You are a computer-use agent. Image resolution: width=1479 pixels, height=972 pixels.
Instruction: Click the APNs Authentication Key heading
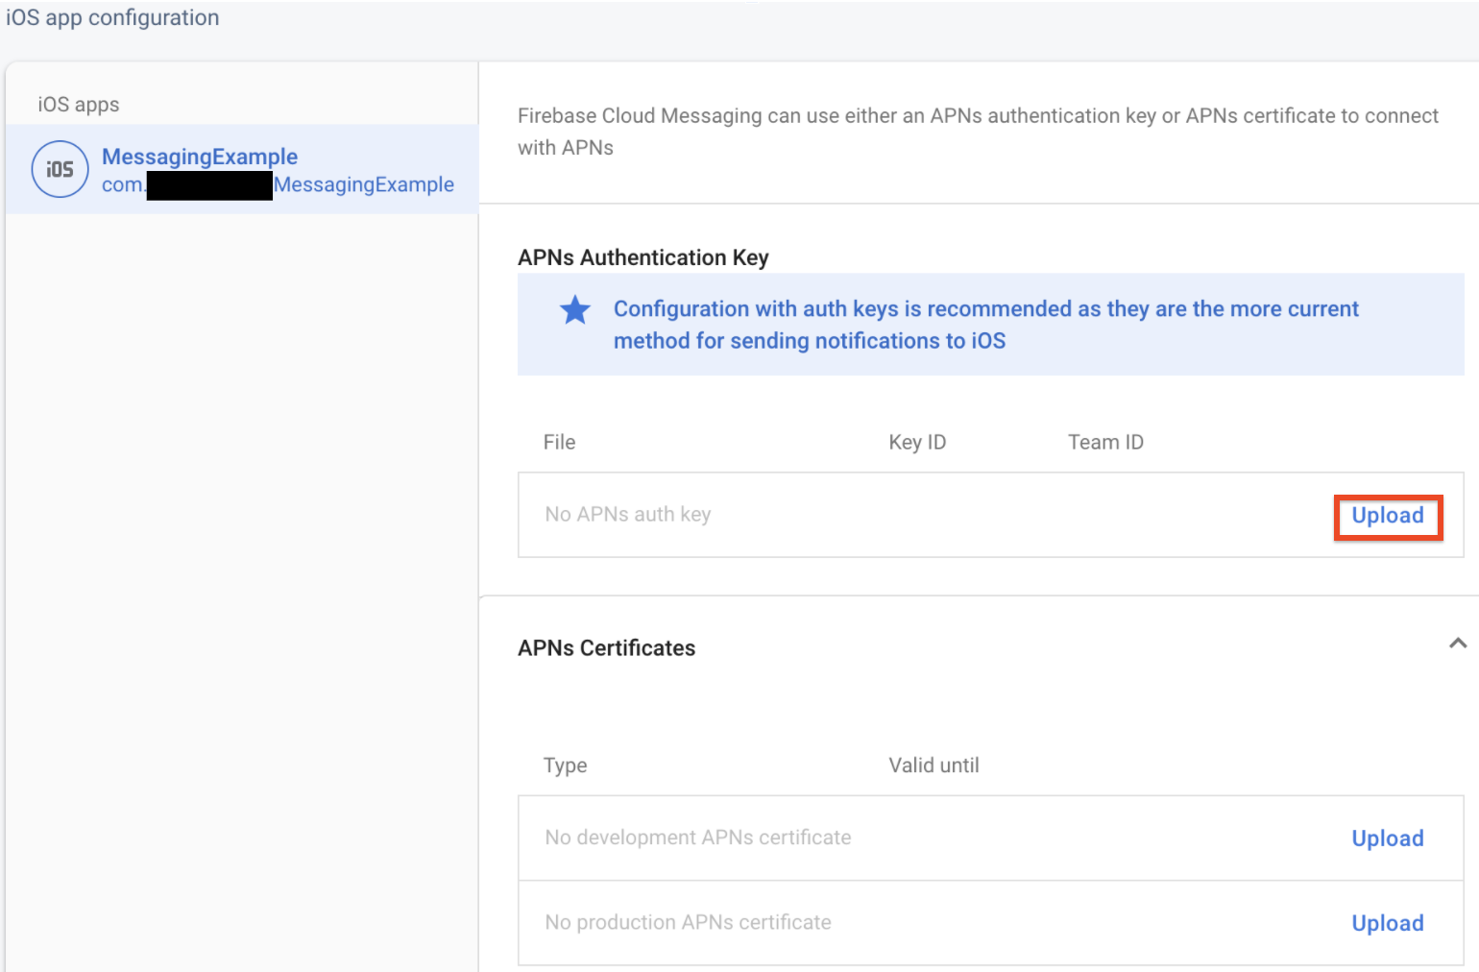(x=643, y=257)
